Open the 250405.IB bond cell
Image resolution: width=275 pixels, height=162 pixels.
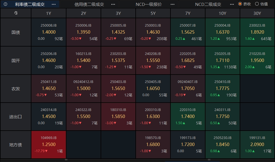click(153, 89)
